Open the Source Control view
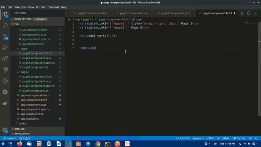 point(5,37)
